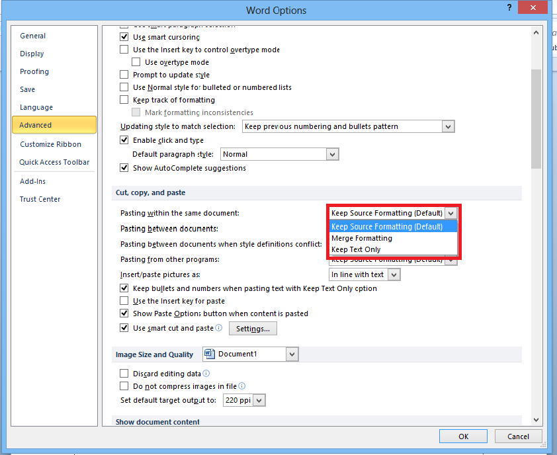Enable Use the Insert key to control overtype mode
Screen dimensions: 557x455
[x=124, y=49]
